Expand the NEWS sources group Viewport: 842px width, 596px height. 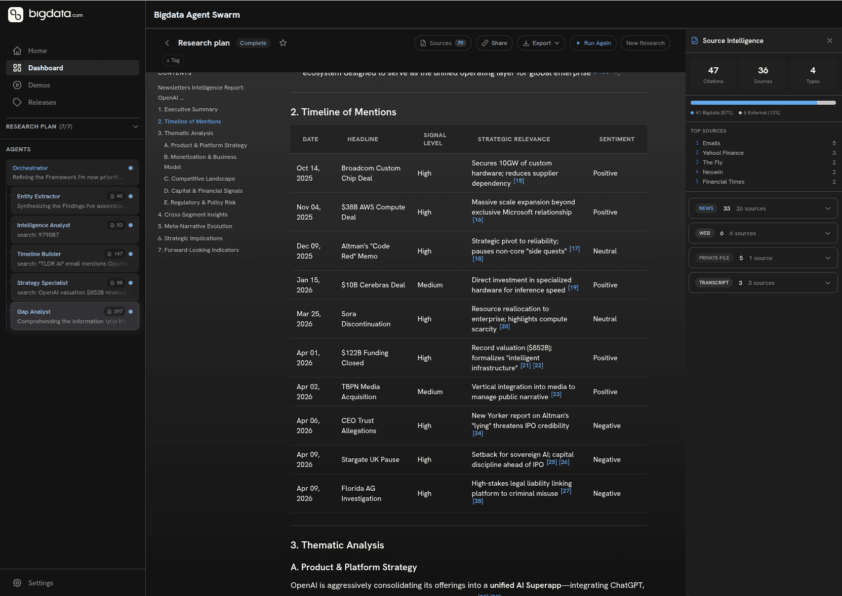pos(763,208)
